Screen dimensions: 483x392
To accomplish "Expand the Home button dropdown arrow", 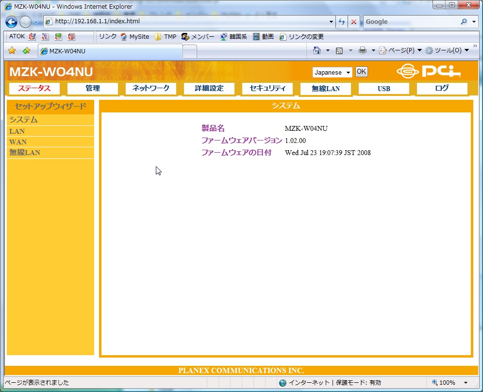I will pyautogui.click(x=328, y=50).
